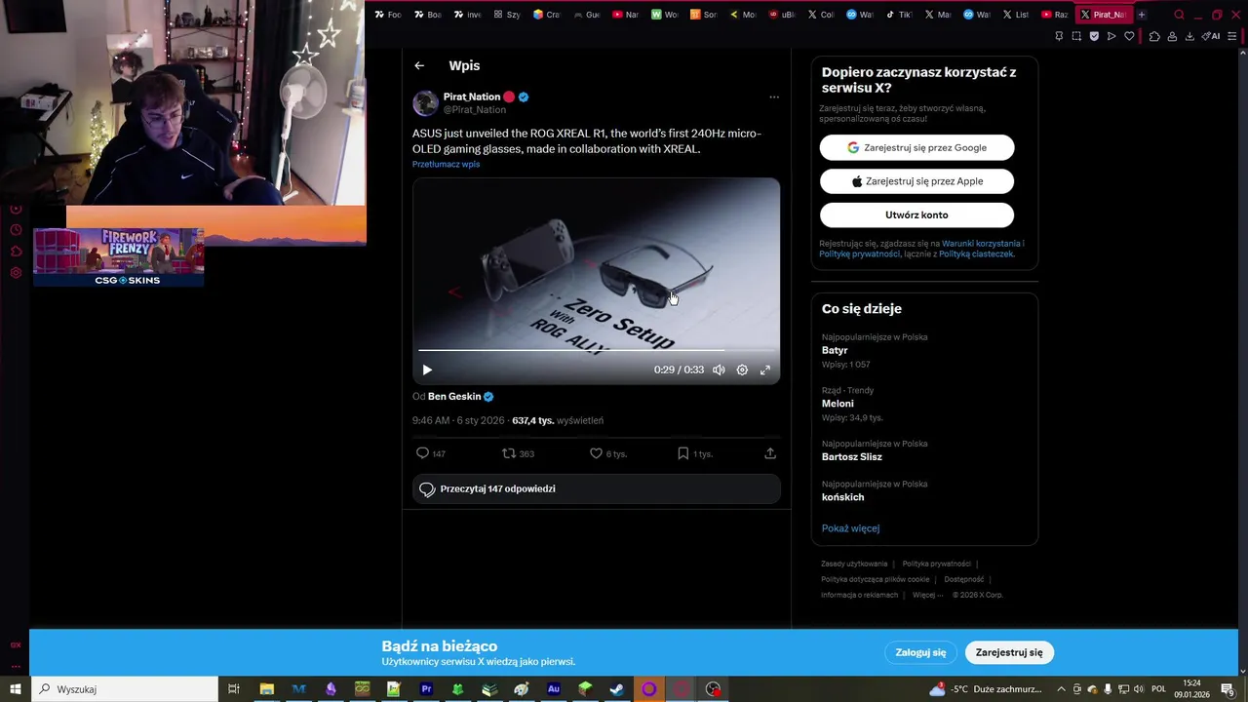This screenshot has width=1248, height=702.
Task: Click the GX icon in the sidebar
Action: [16, 644]
